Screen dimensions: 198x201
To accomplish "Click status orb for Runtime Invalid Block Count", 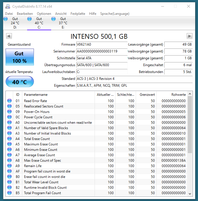I will tap(9, 187).
